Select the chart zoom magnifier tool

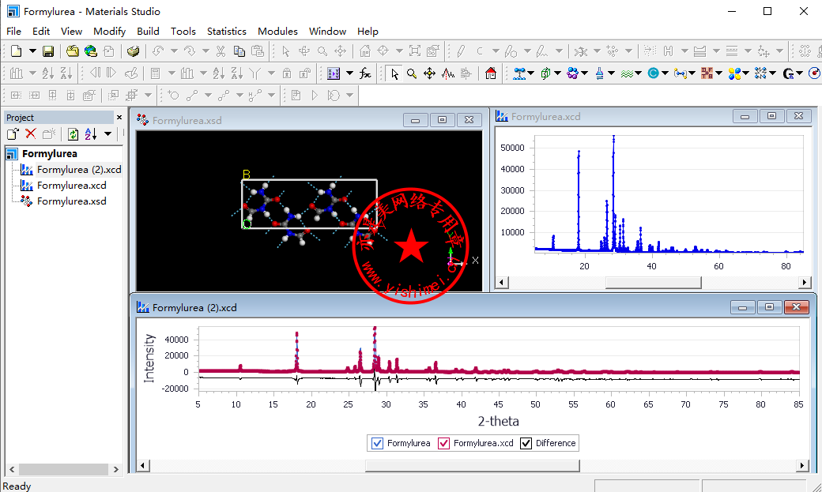(x=412, y=74)
